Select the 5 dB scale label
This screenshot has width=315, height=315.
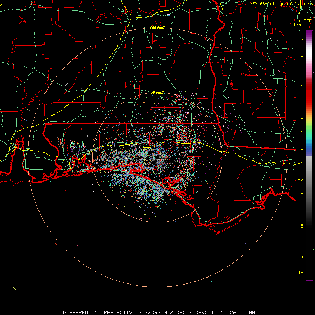302,70
